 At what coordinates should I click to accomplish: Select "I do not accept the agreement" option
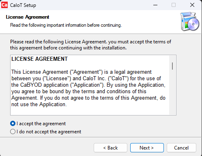tap(13, 132)
